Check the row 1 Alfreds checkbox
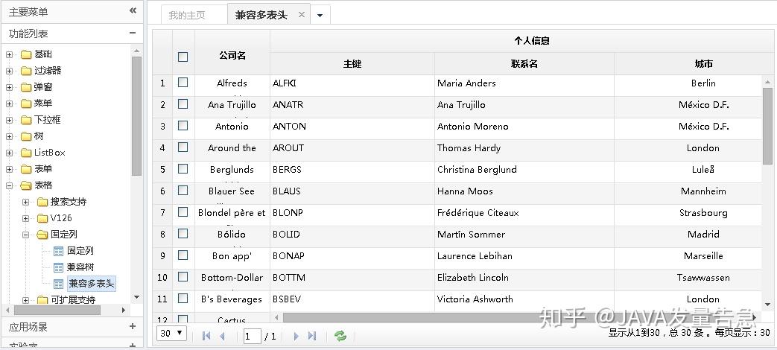Screen dimensions: 777x350 [x=183, y=83]
